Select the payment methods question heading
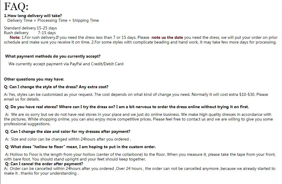282x184 pixels. click(x=53, y=56)
